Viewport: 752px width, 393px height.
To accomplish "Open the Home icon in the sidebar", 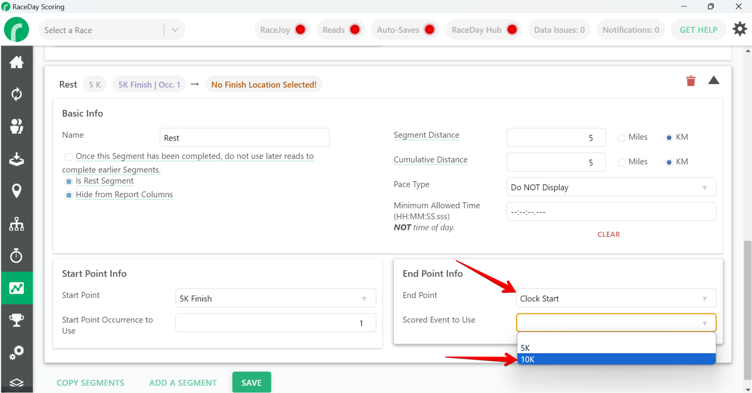I will click(17, 62).
